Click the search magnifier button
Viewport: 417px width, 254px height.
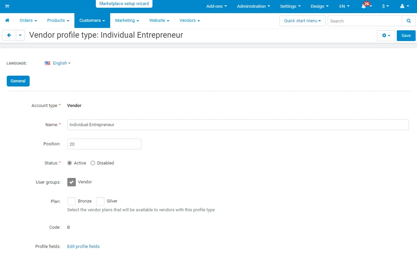409,21
